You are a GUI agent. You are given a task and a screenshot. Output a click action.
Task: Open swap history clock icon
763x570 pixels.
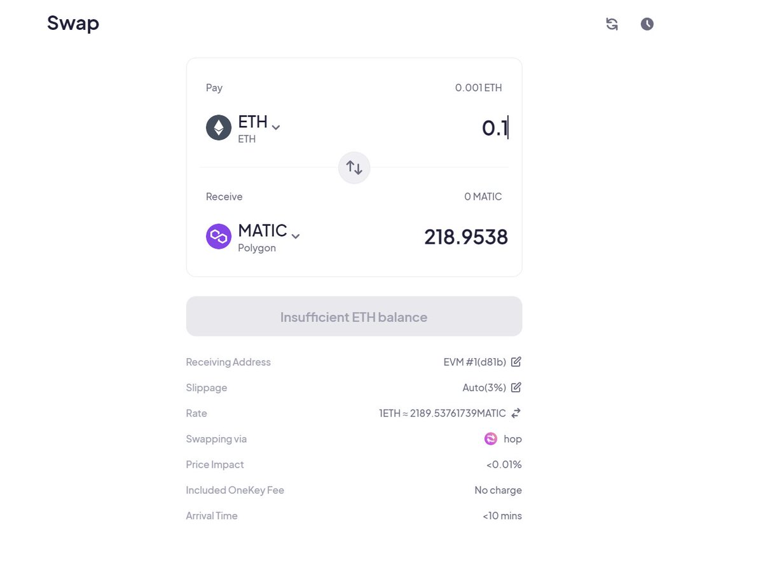click(647, 24)
